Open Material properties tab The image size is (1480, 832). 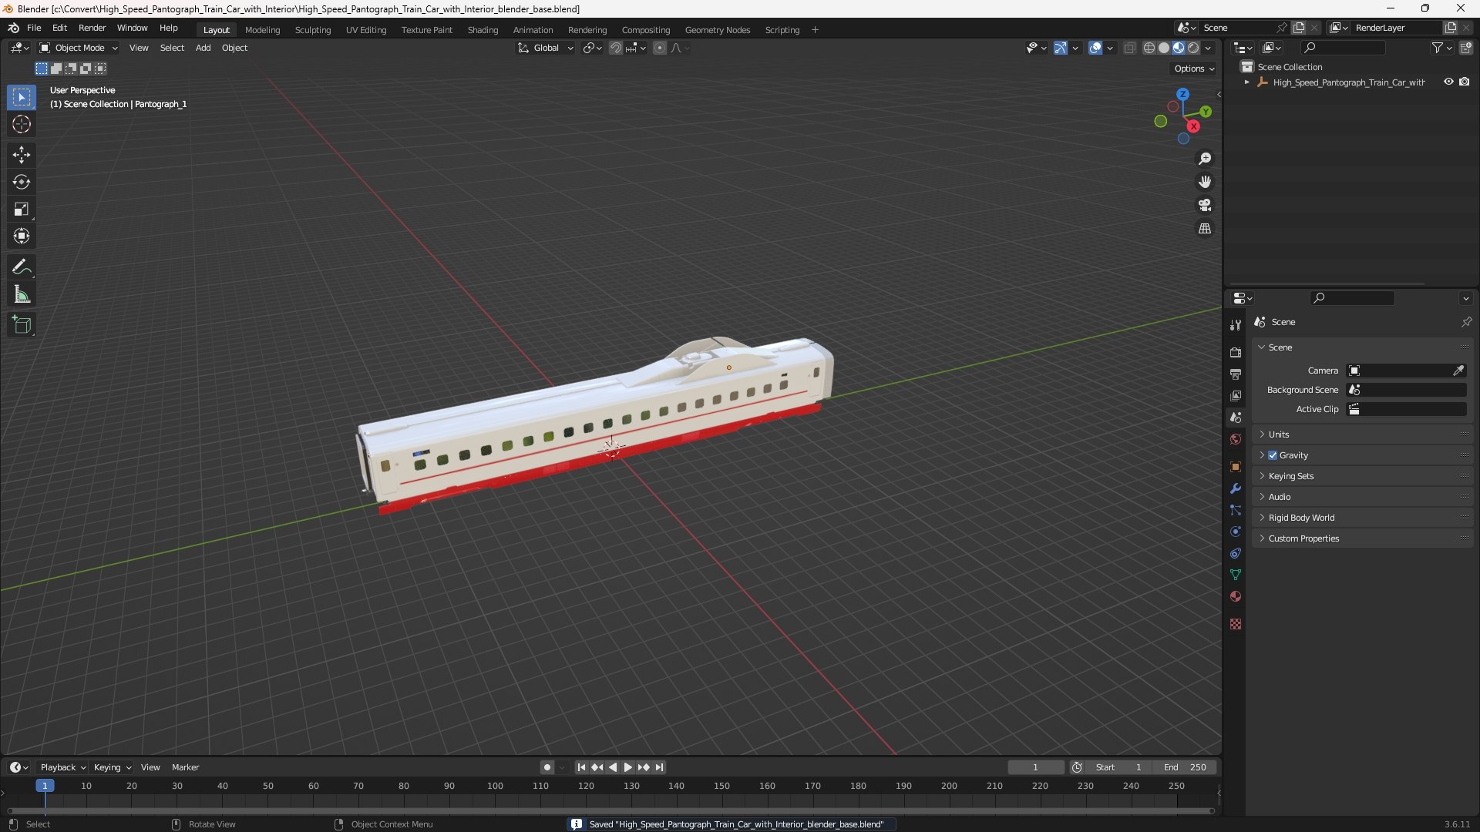pyautogui.click(x=1236, y=596)
